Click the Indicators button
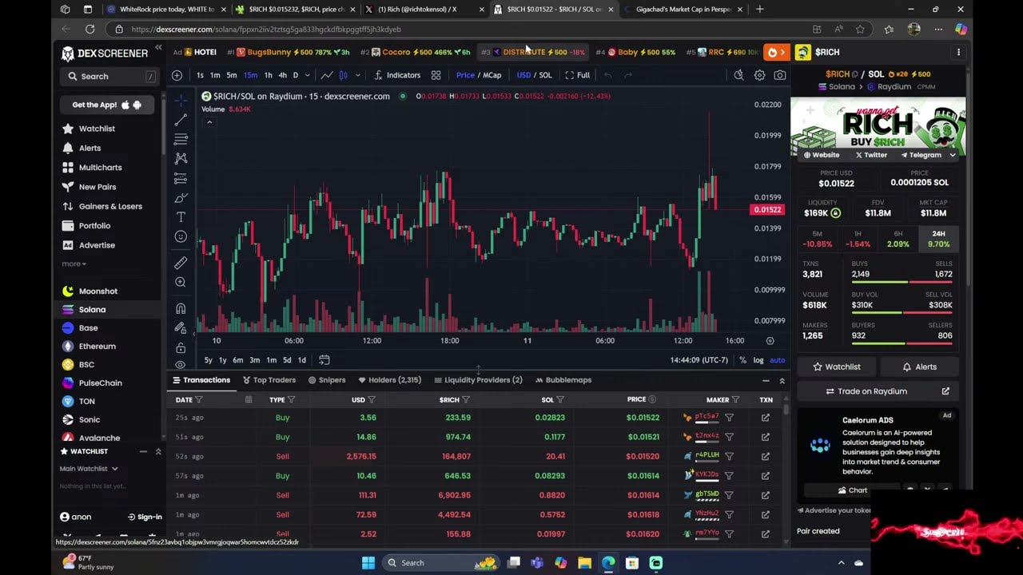 (x=397, y=75)
